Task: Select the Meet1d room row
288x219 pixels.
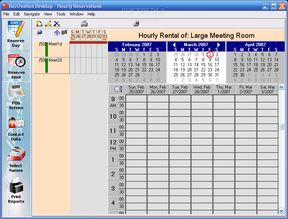Action: point(51,49)
